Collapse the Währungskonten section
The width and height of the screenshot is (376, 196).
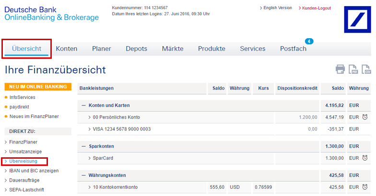click(83, 175)
